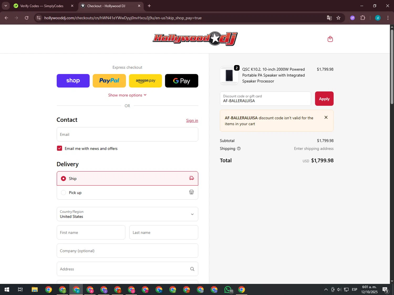Click the First name field
This screenshot has width=394, height=295.
91,232
